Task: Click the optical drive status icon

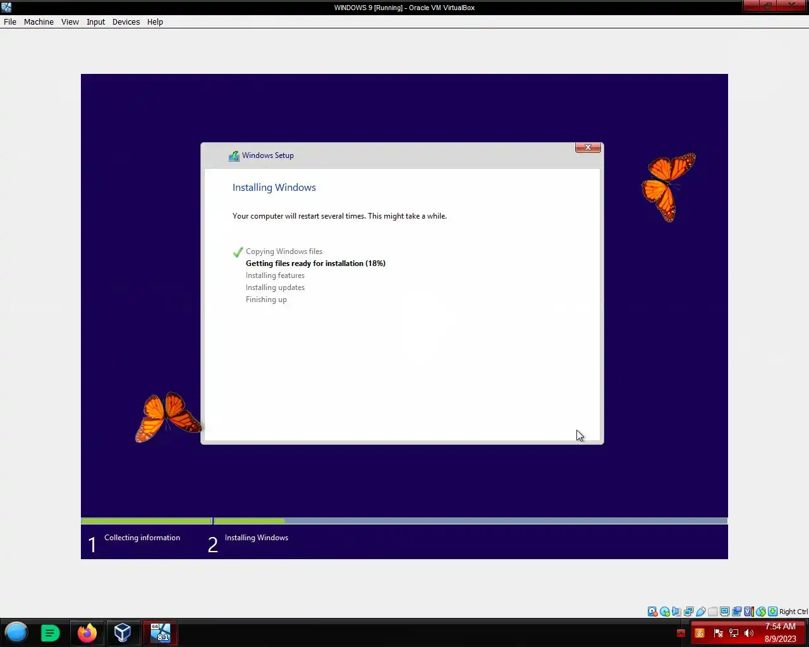Action: [665, 612]
